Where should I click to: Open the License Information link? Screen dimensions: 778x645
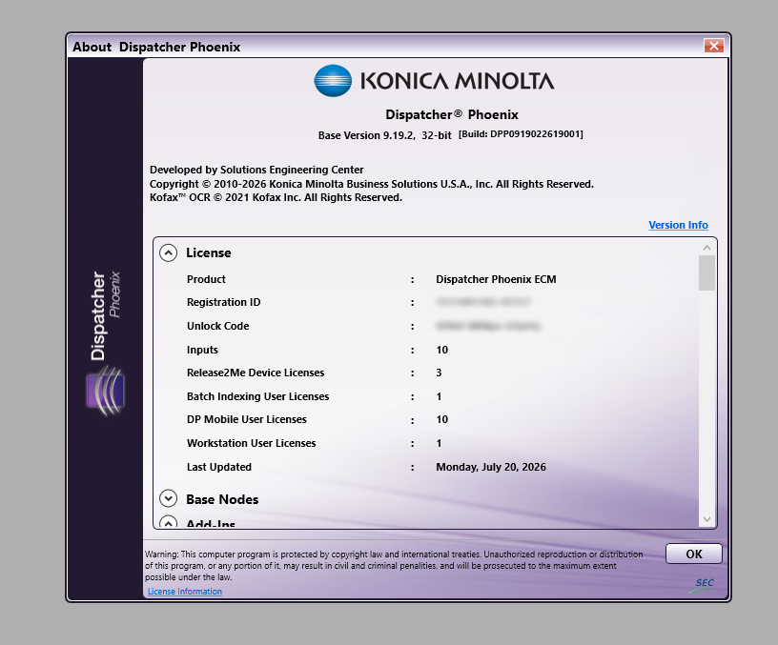pos(185,591)
